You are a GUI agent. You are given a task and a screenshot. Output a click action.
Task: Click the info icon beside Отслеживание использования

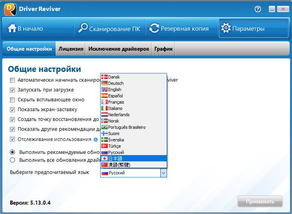click(95, 139)
